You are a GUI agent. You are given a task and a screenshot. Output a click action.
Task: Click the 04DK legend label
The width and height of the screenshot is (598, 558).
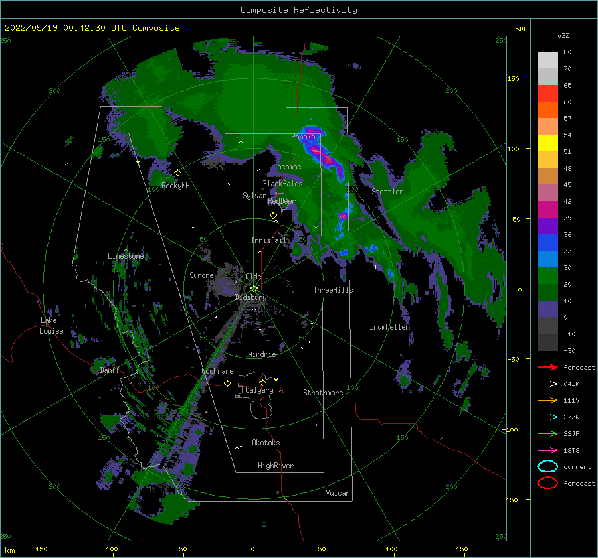[x=571, y=384]
